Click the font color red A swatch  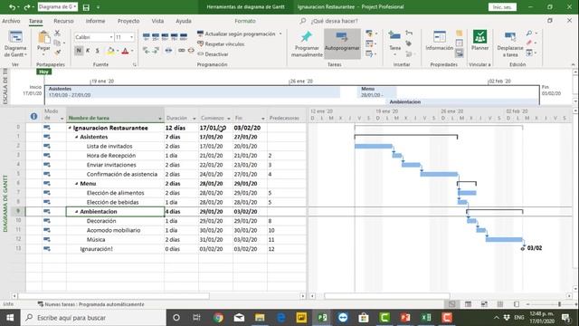click(x=125, y=51)
